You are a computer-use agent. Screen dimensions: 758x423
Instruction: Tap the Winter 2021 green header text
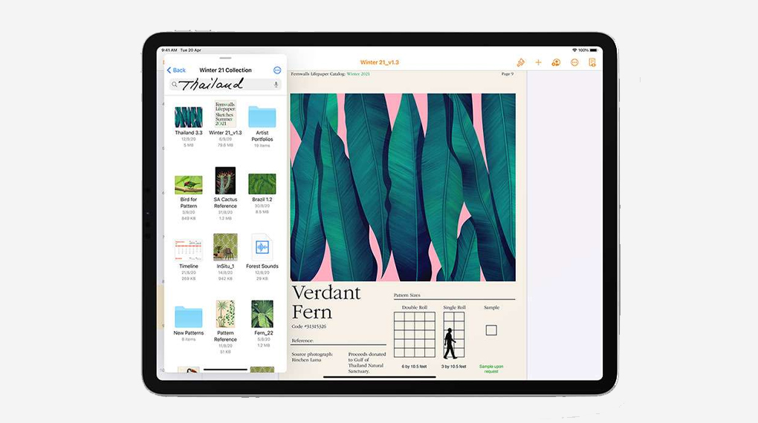pos(358,74)
